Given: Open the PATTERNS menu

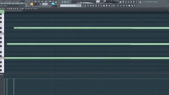Looking at the screenshot, I should 9,3.
